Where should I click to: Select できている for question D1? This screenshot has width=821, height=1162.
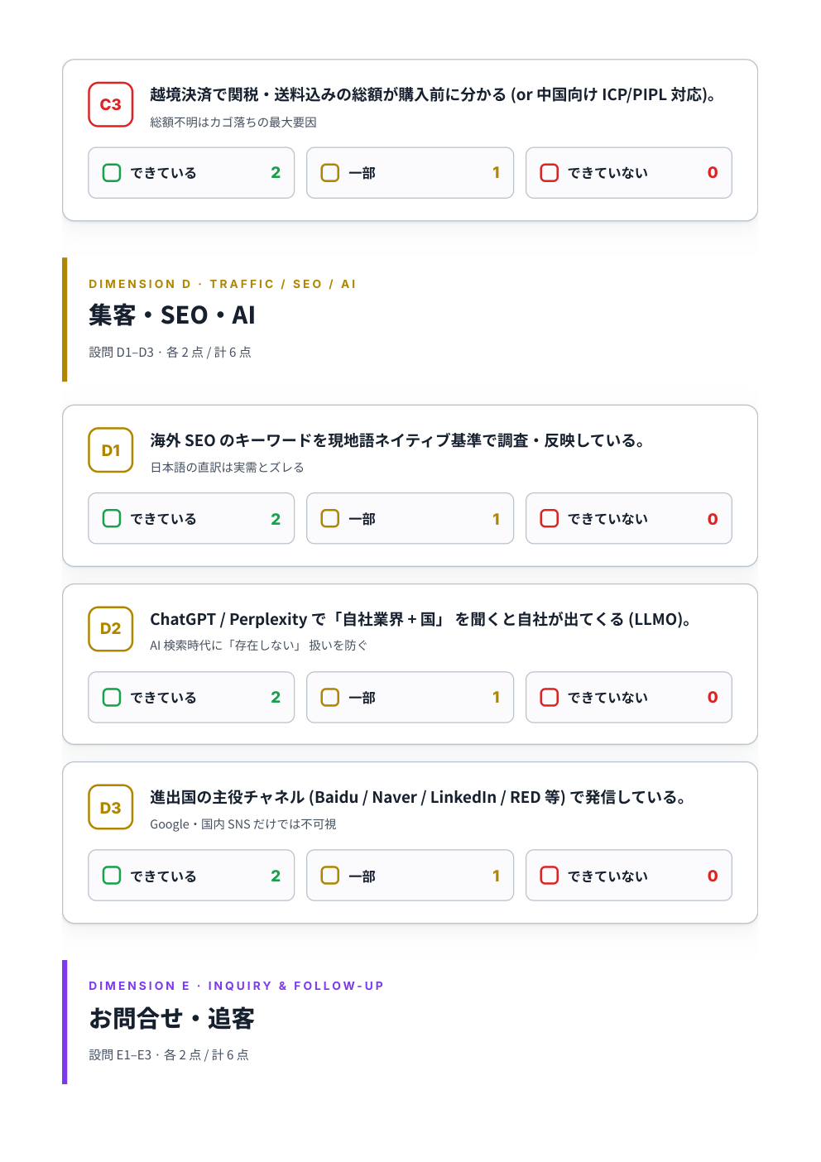(191, 519)
